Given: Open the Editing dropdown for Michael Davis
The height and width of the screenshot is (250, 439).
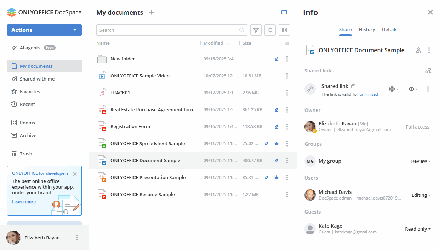Looking at the screenshot, I should pos(421,195).
